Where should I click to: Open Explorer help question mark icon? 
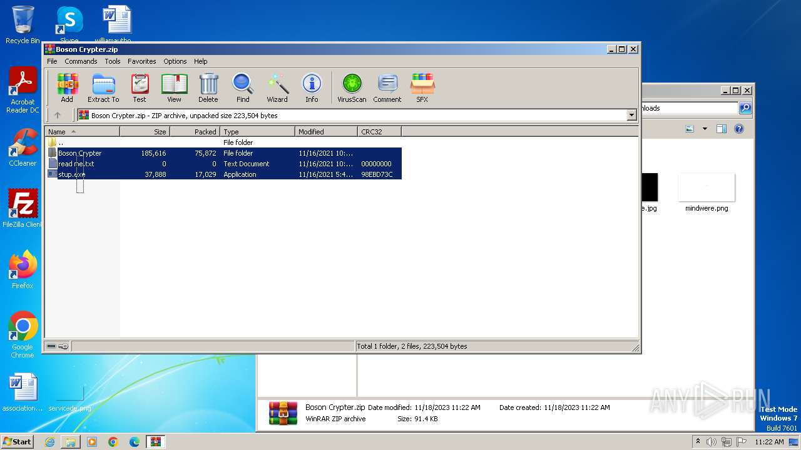point(739,129)
